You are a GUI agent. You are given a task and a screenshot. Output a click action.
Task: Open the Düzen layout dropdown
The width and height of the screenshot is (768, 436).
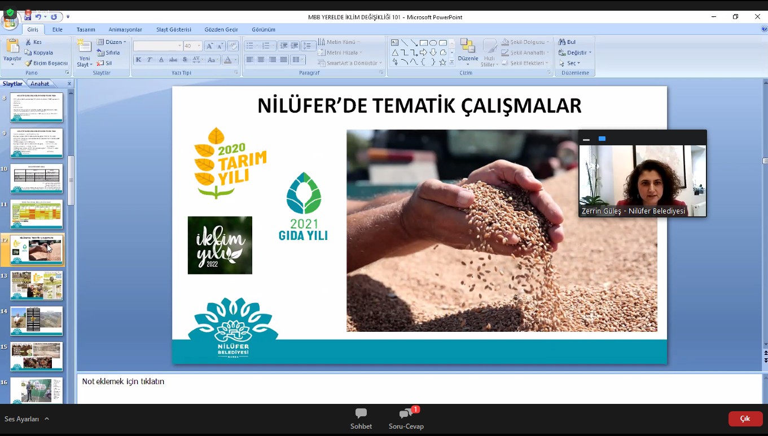tap(112, 42)
